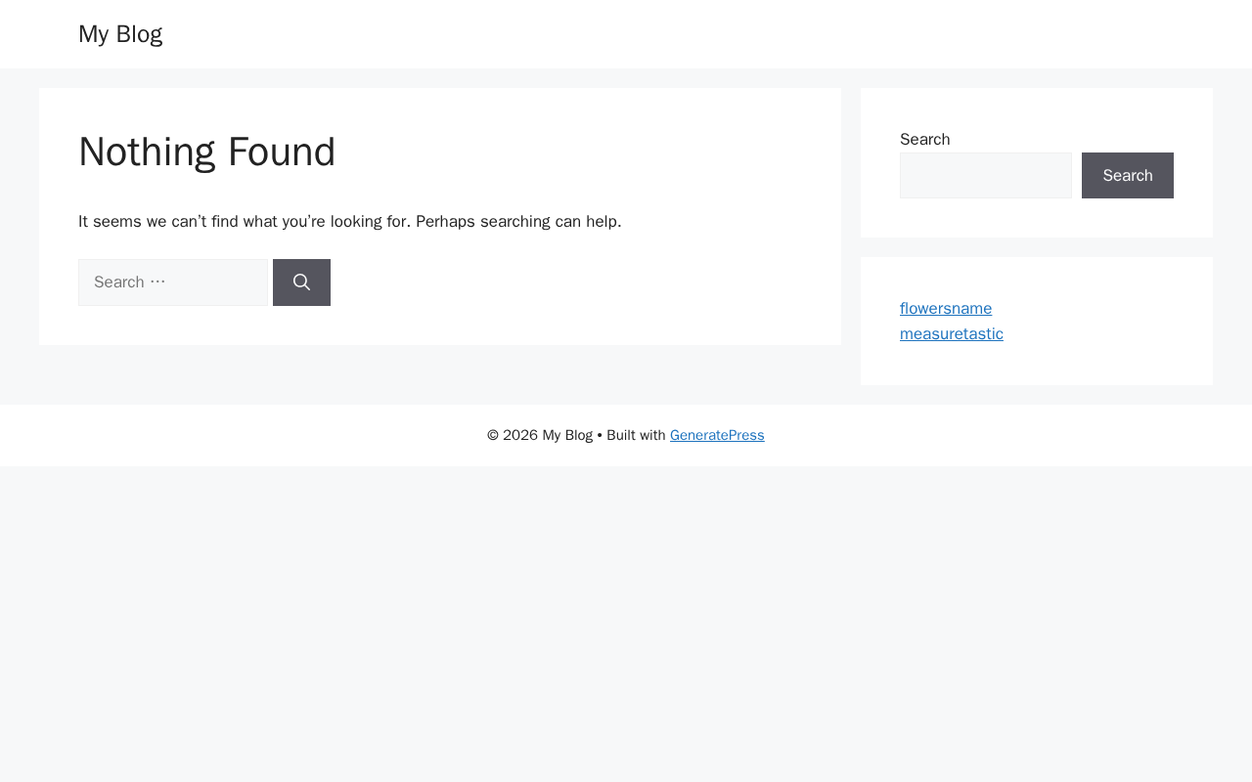The width and height of the screenshot is (1252, 782).
Task: Click the '© 2026 My Blog' footer text
Action: [540, 435]
